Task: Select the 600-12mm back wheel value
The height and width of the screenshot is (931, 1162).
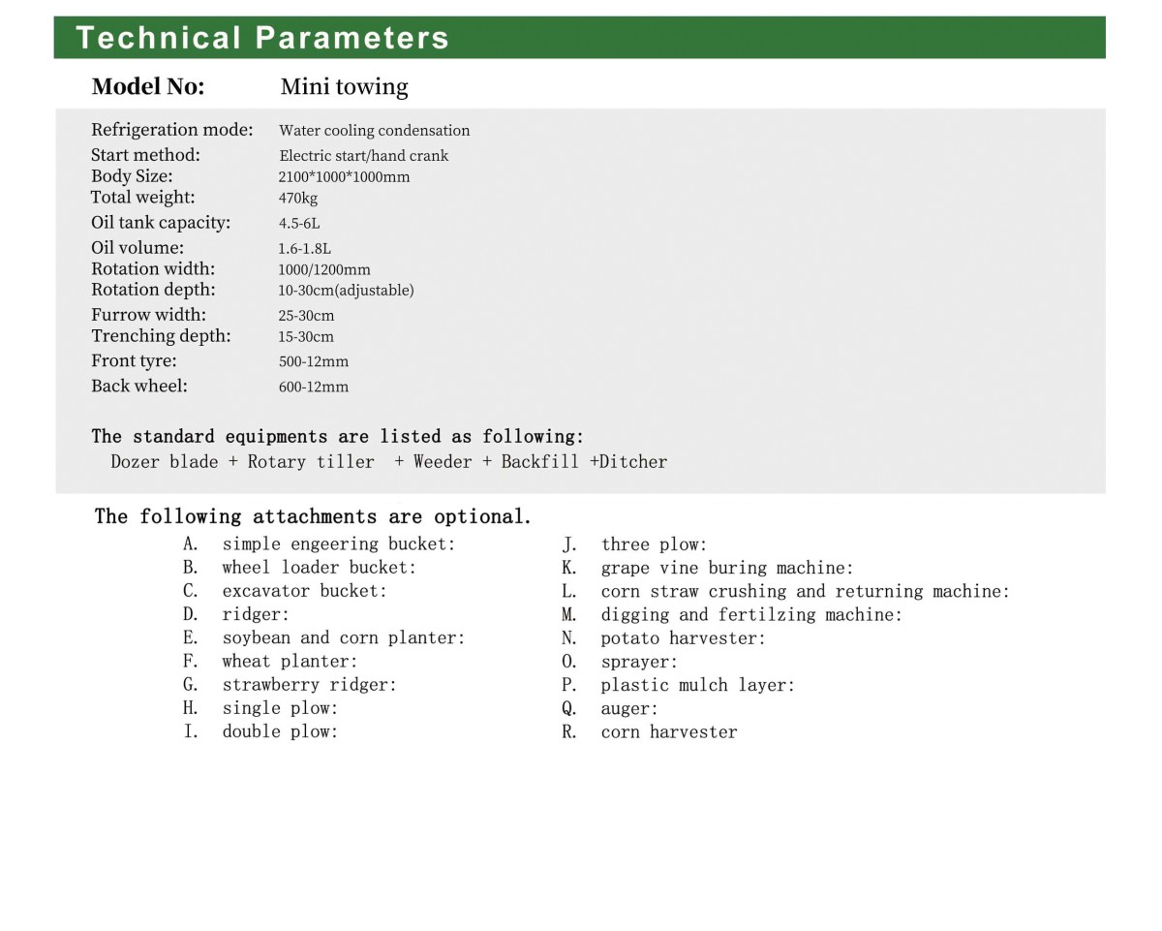Action: coord(313,388)
